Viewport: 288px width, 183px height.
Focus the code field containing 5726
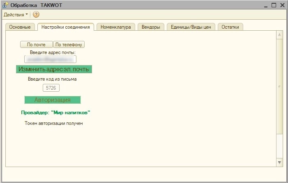(51, 88)
